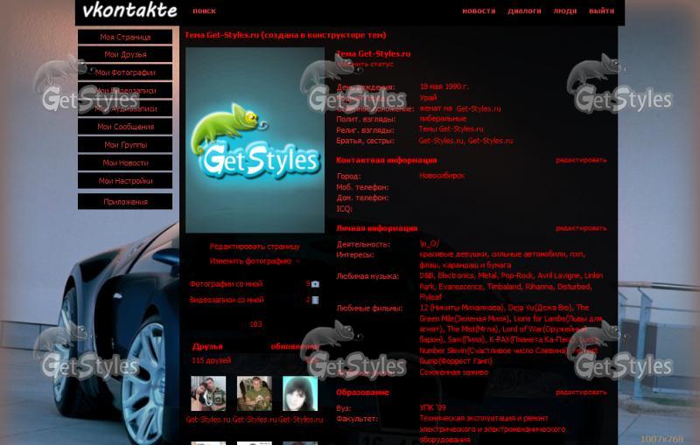Open поиск in the top bar
The height and width of the screenshot is (445, 700).
click(204, 11)
